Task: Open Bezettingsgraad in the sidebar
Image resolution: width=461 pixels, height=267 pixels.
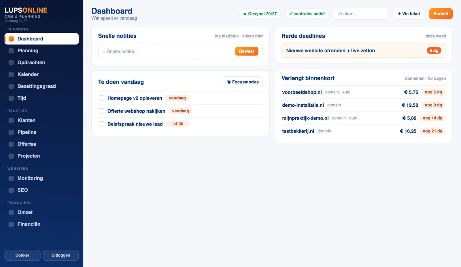Action: click(x=41, y=86)
